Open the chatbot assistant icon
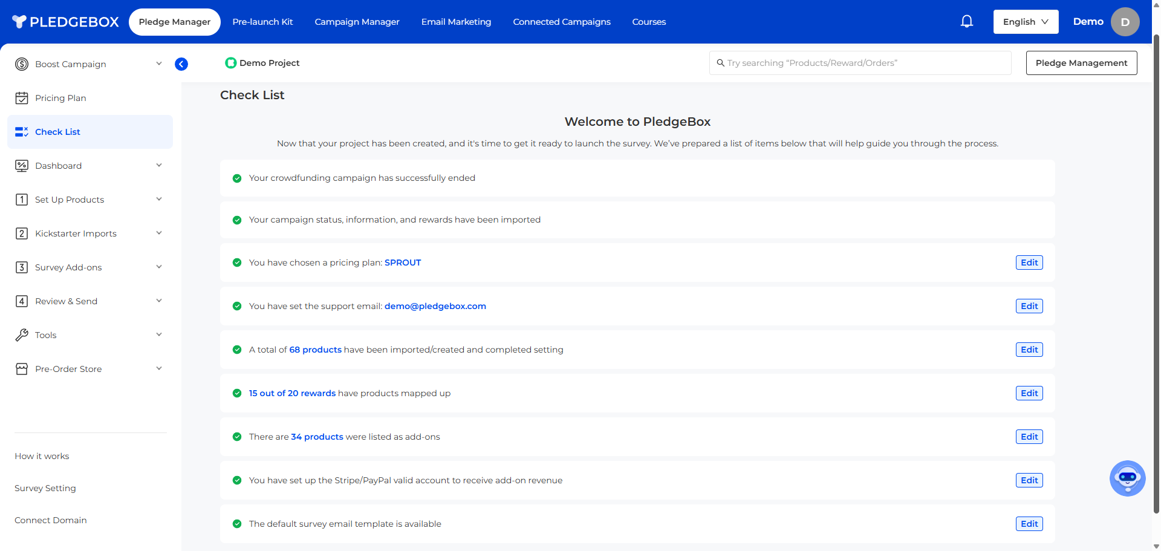The height and width of the screenshot is (551, 1161). (x=1127, y=478)
